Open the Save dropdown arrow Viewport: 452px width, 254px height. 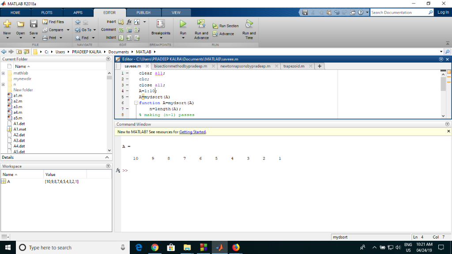pos(34,38)
